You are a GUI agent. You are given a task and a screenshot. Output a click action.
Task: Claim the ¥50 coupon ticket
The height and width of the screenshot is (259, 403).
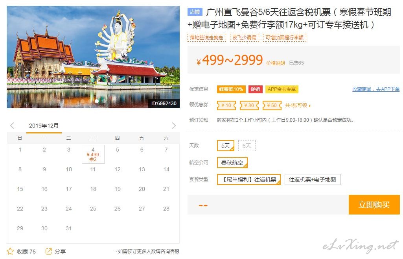[x=272, y=105]
